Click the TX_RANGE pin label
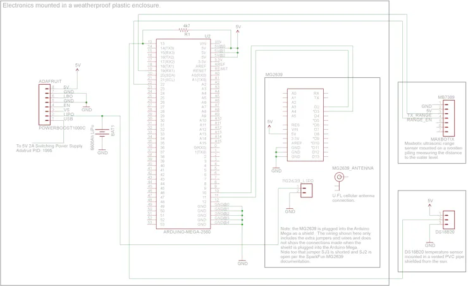 [419, 115]
